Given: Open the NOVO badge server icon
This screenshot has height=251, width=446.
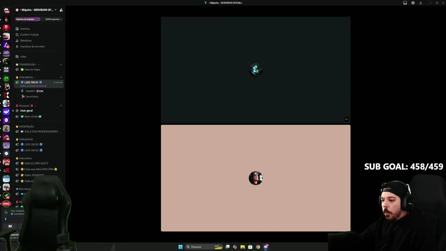Looking at the screenshot, I should [x=6, y=204].
